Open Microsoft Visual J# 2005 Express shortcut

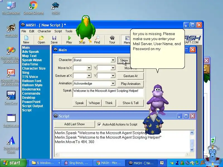click(10, 77)
